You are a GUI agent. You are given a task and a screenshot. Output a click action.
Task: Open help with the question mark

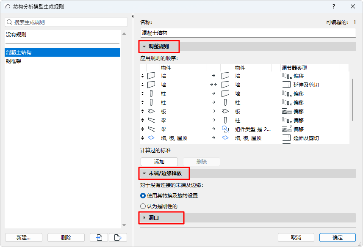(334, 6)
